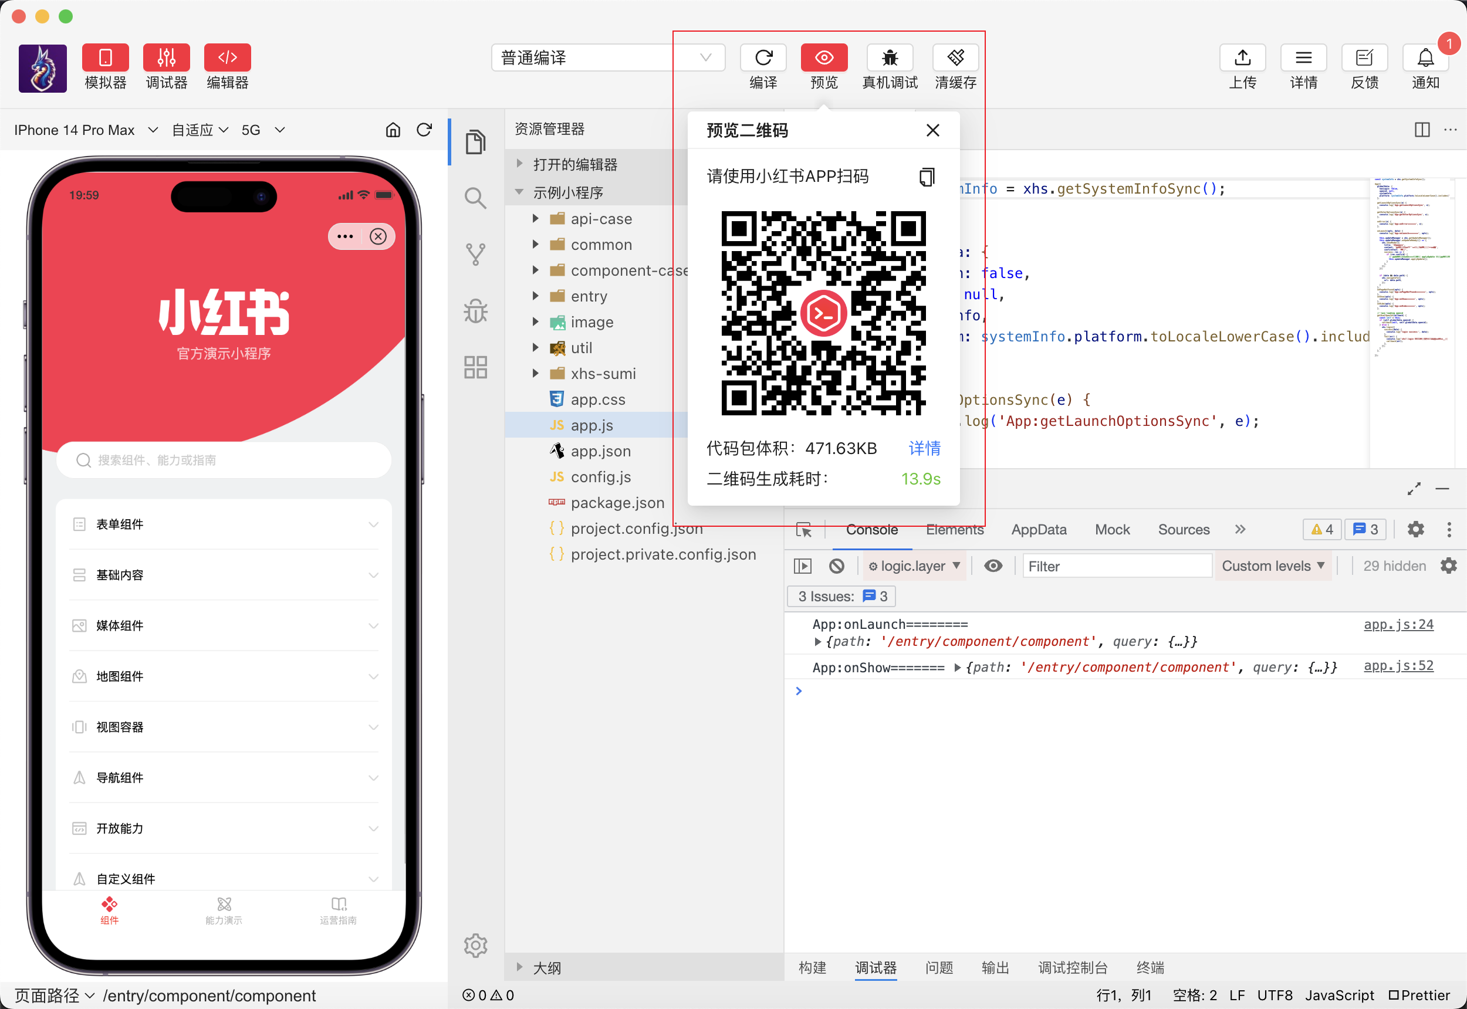Image resolution: width=1467 pixels, height=1009 pixels.
Task: Click the 详情 link for package size
Action: pos(924,448)
